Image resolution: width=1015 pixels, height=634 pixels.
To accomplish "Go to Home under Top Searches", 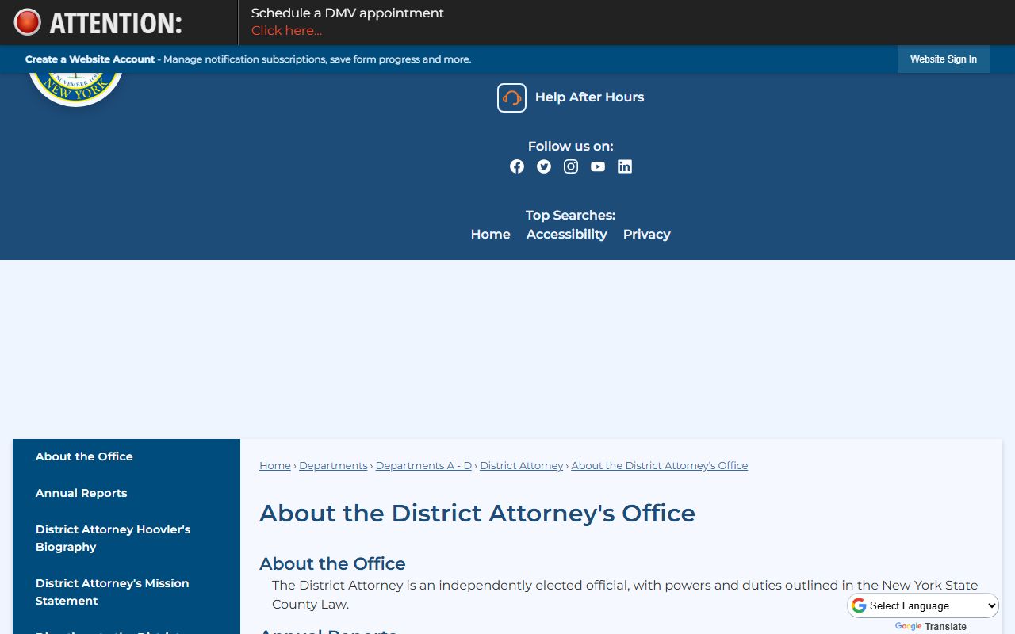I will [x=491, y=235].
